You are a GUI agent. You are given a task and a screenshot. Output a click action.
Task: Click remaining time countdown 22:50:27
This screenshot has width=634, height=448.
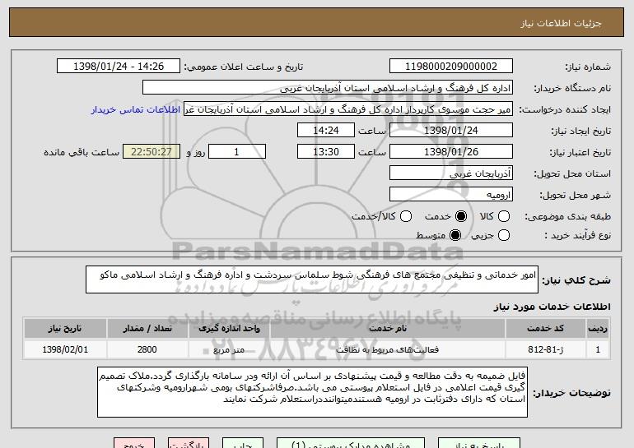click(152, 152)
